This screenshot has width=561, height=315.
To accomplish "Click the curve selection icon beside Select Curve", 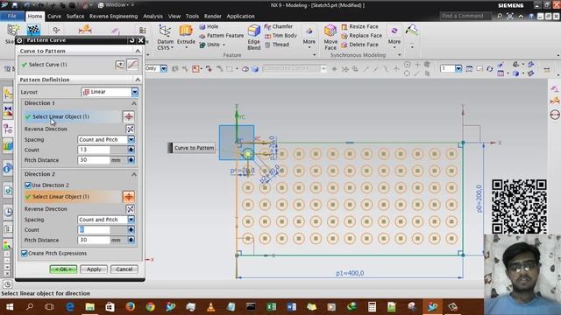I will 132,65.
